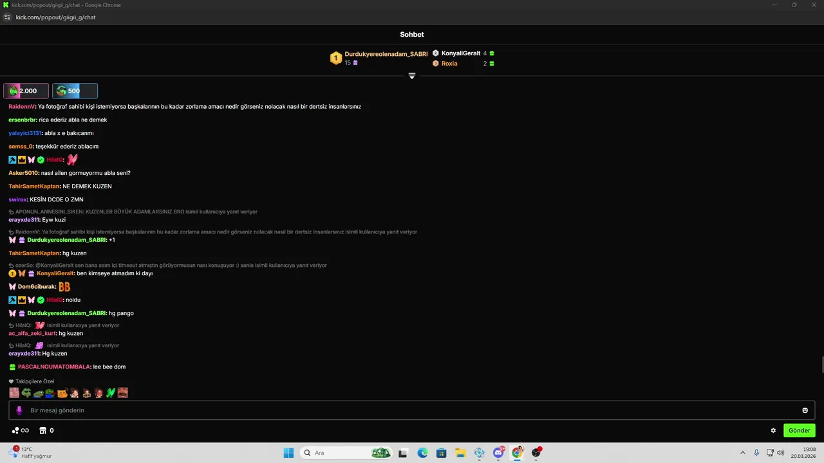Click username yalayici3131 in chat
Viewport: 824px width, 463px height.
pyautogui.click(x=24, y=133)
